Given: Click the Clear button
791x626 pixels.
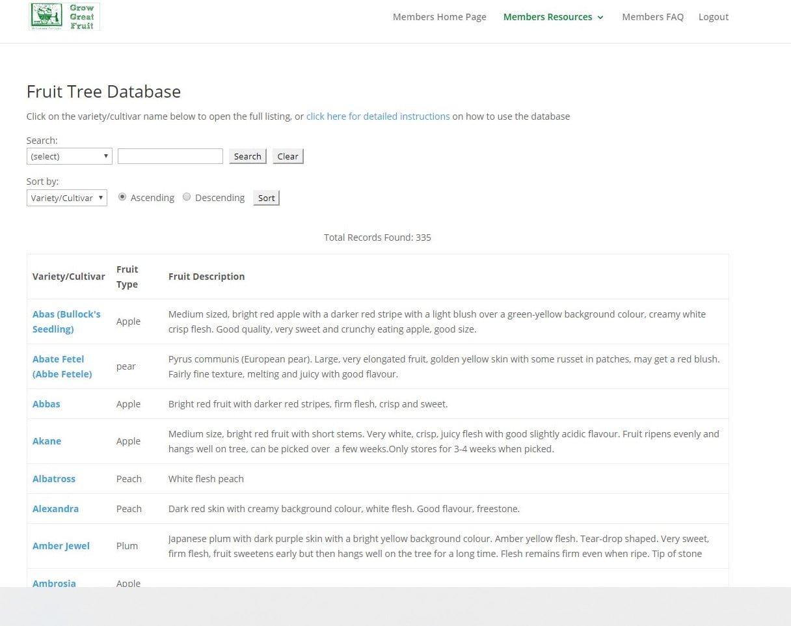Looking at the screenshot, I should tap(288, 156).
